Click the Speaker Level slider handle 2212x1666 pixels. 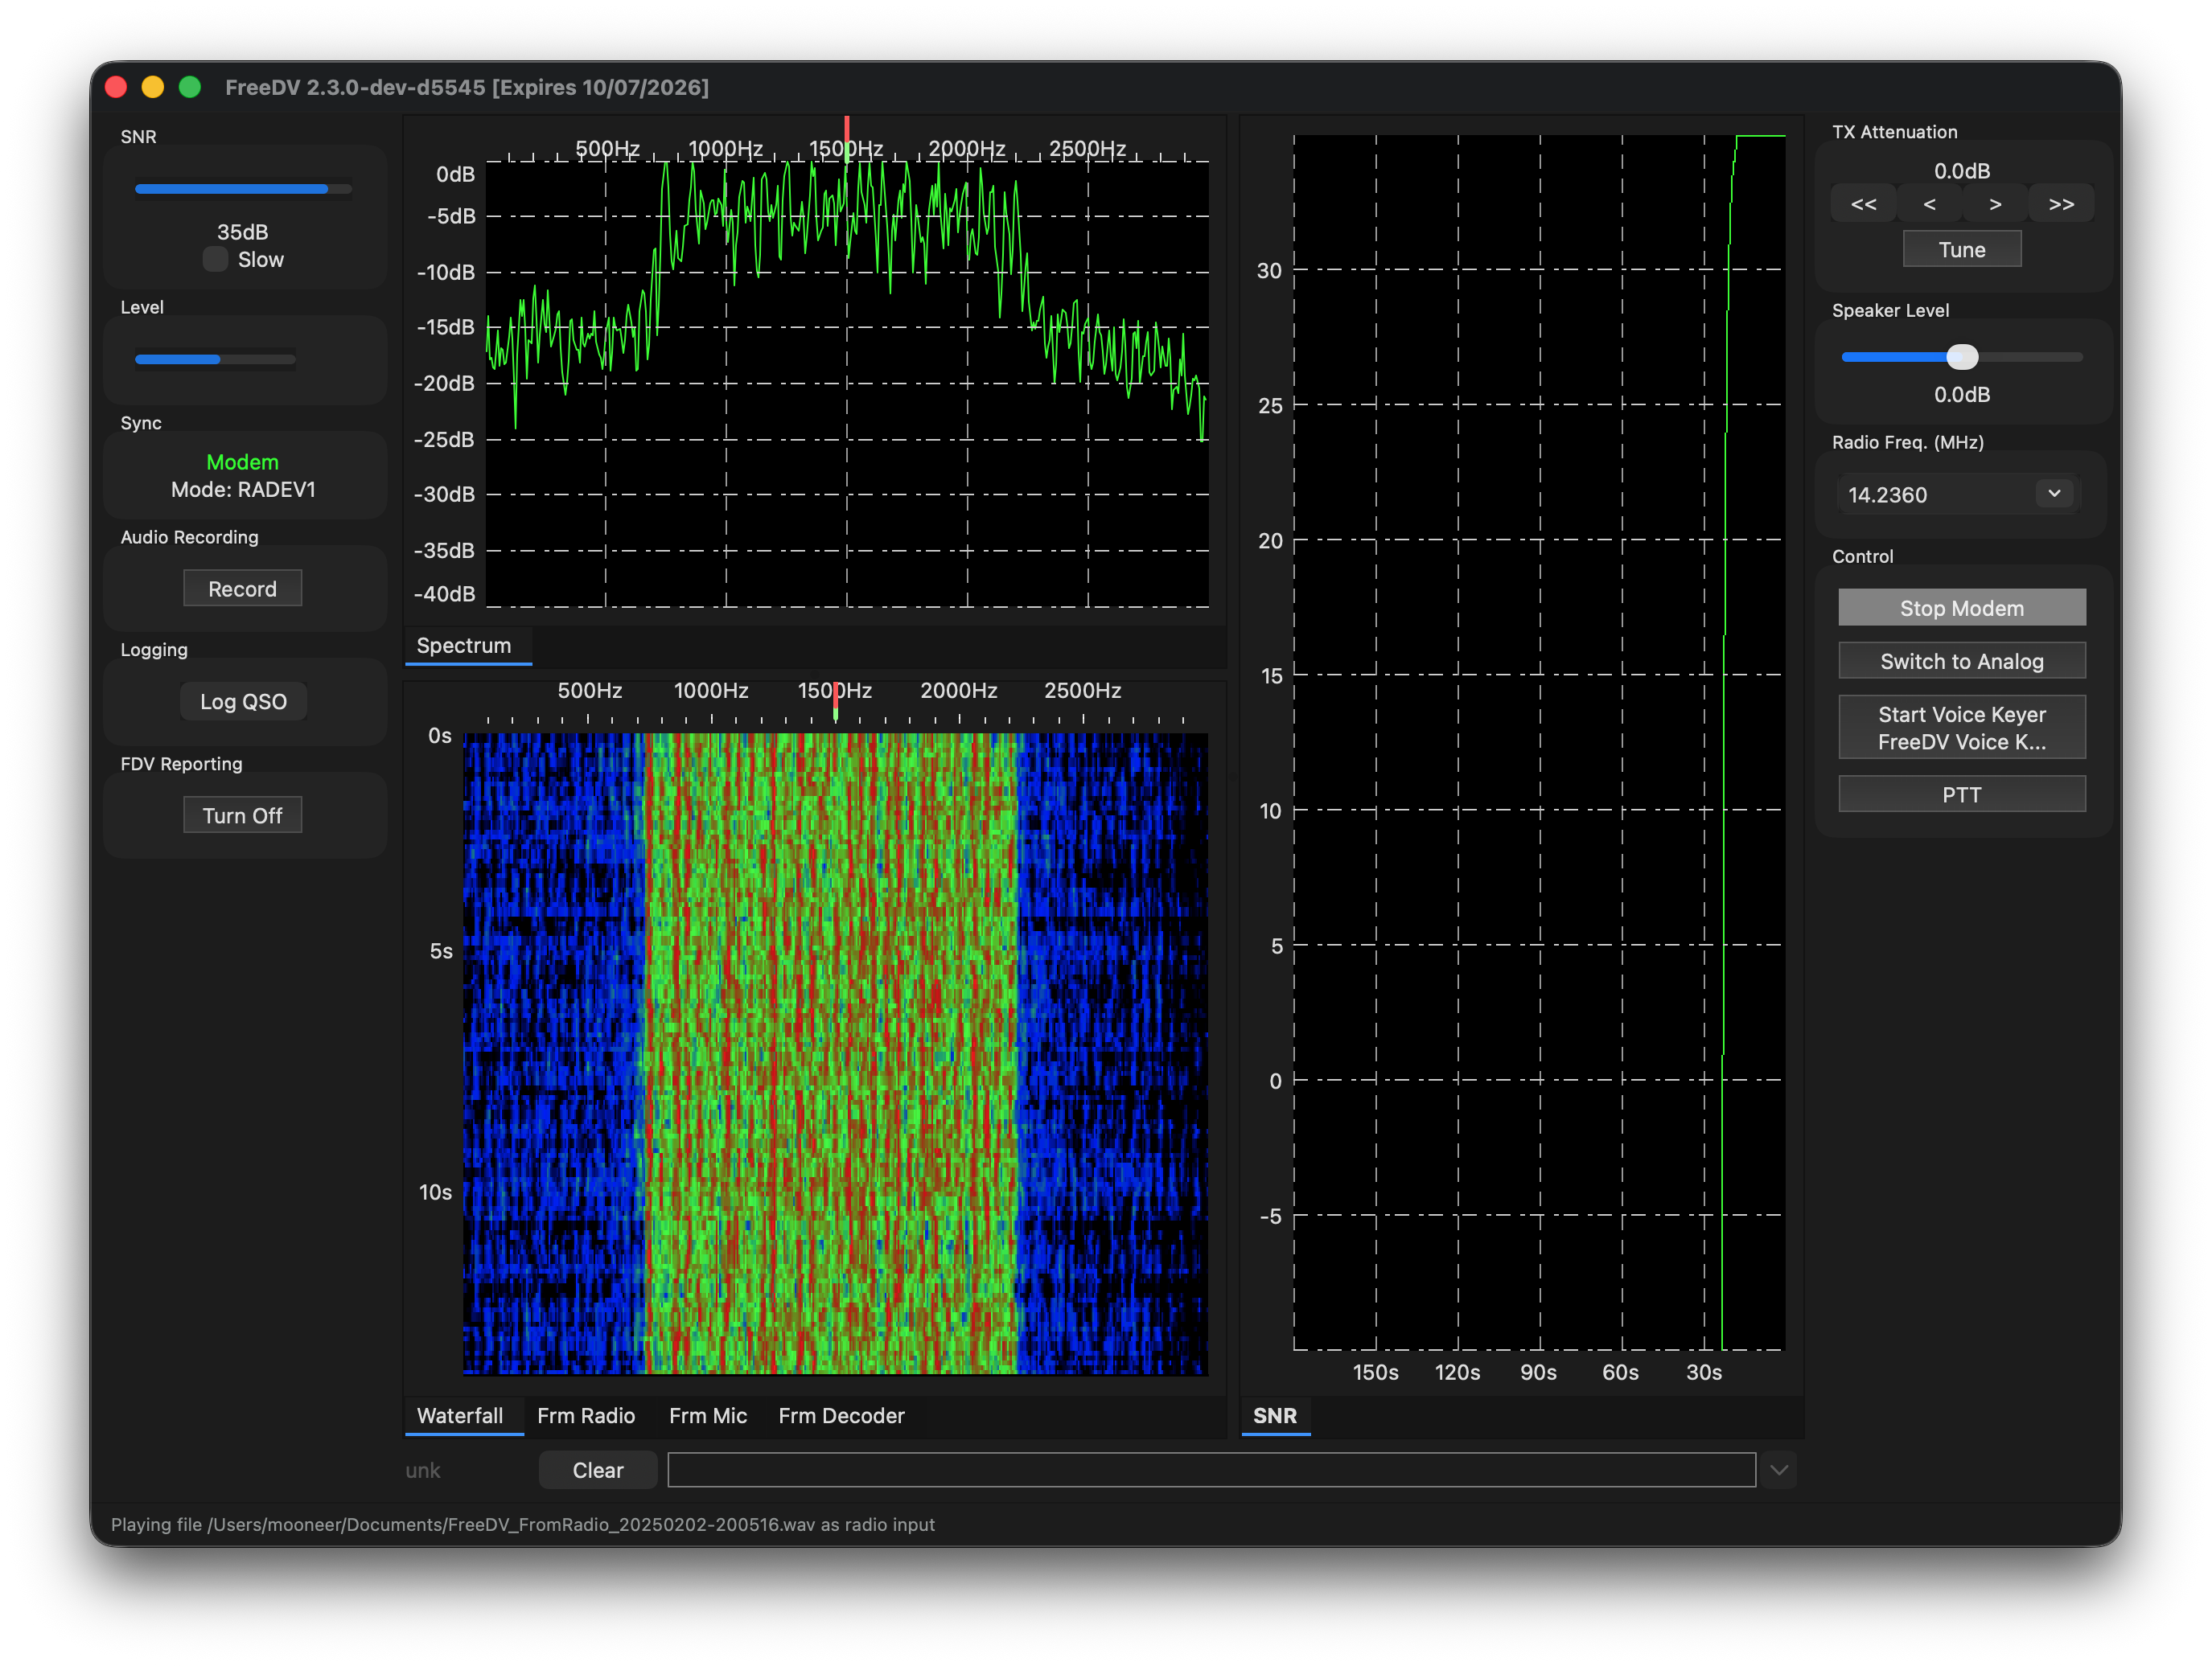1962,357
